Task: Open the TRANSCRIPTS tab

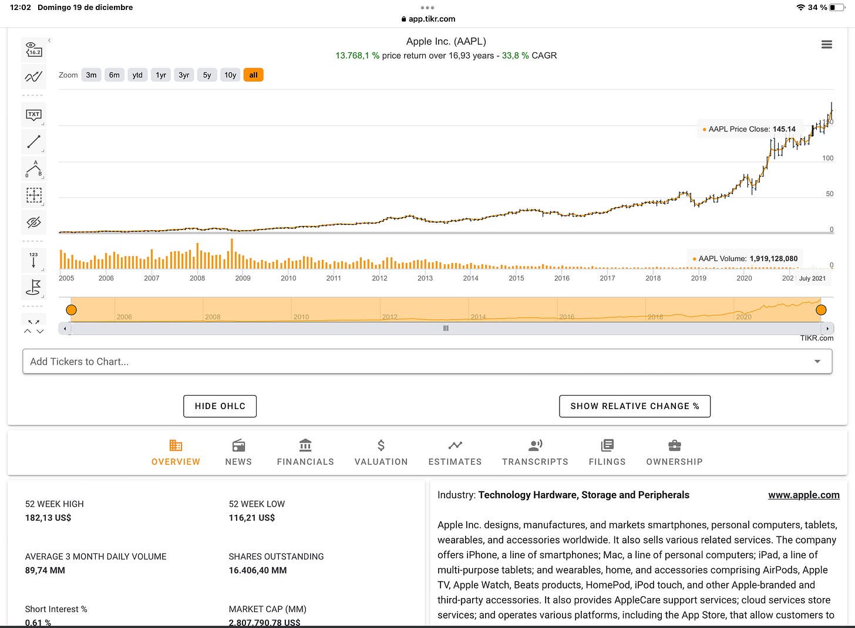Action: click(535, 453)
